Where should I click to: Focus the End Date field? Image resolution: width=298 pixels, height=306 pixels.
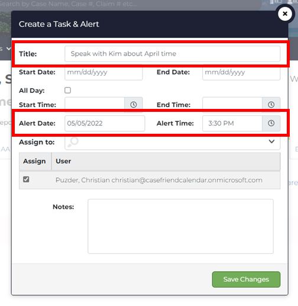point(241,72)
